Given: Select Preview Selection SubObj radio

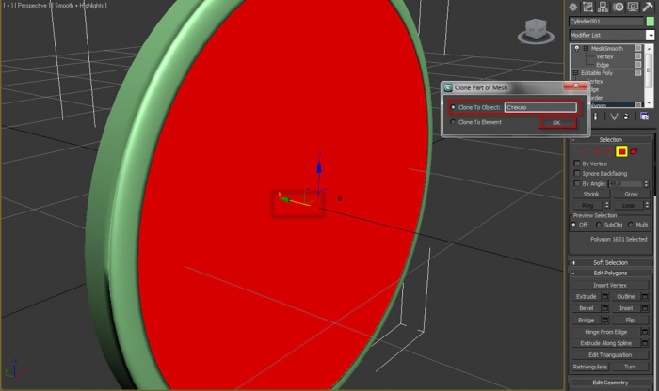Looking at the screenshot, I should [x=599, y=225].
